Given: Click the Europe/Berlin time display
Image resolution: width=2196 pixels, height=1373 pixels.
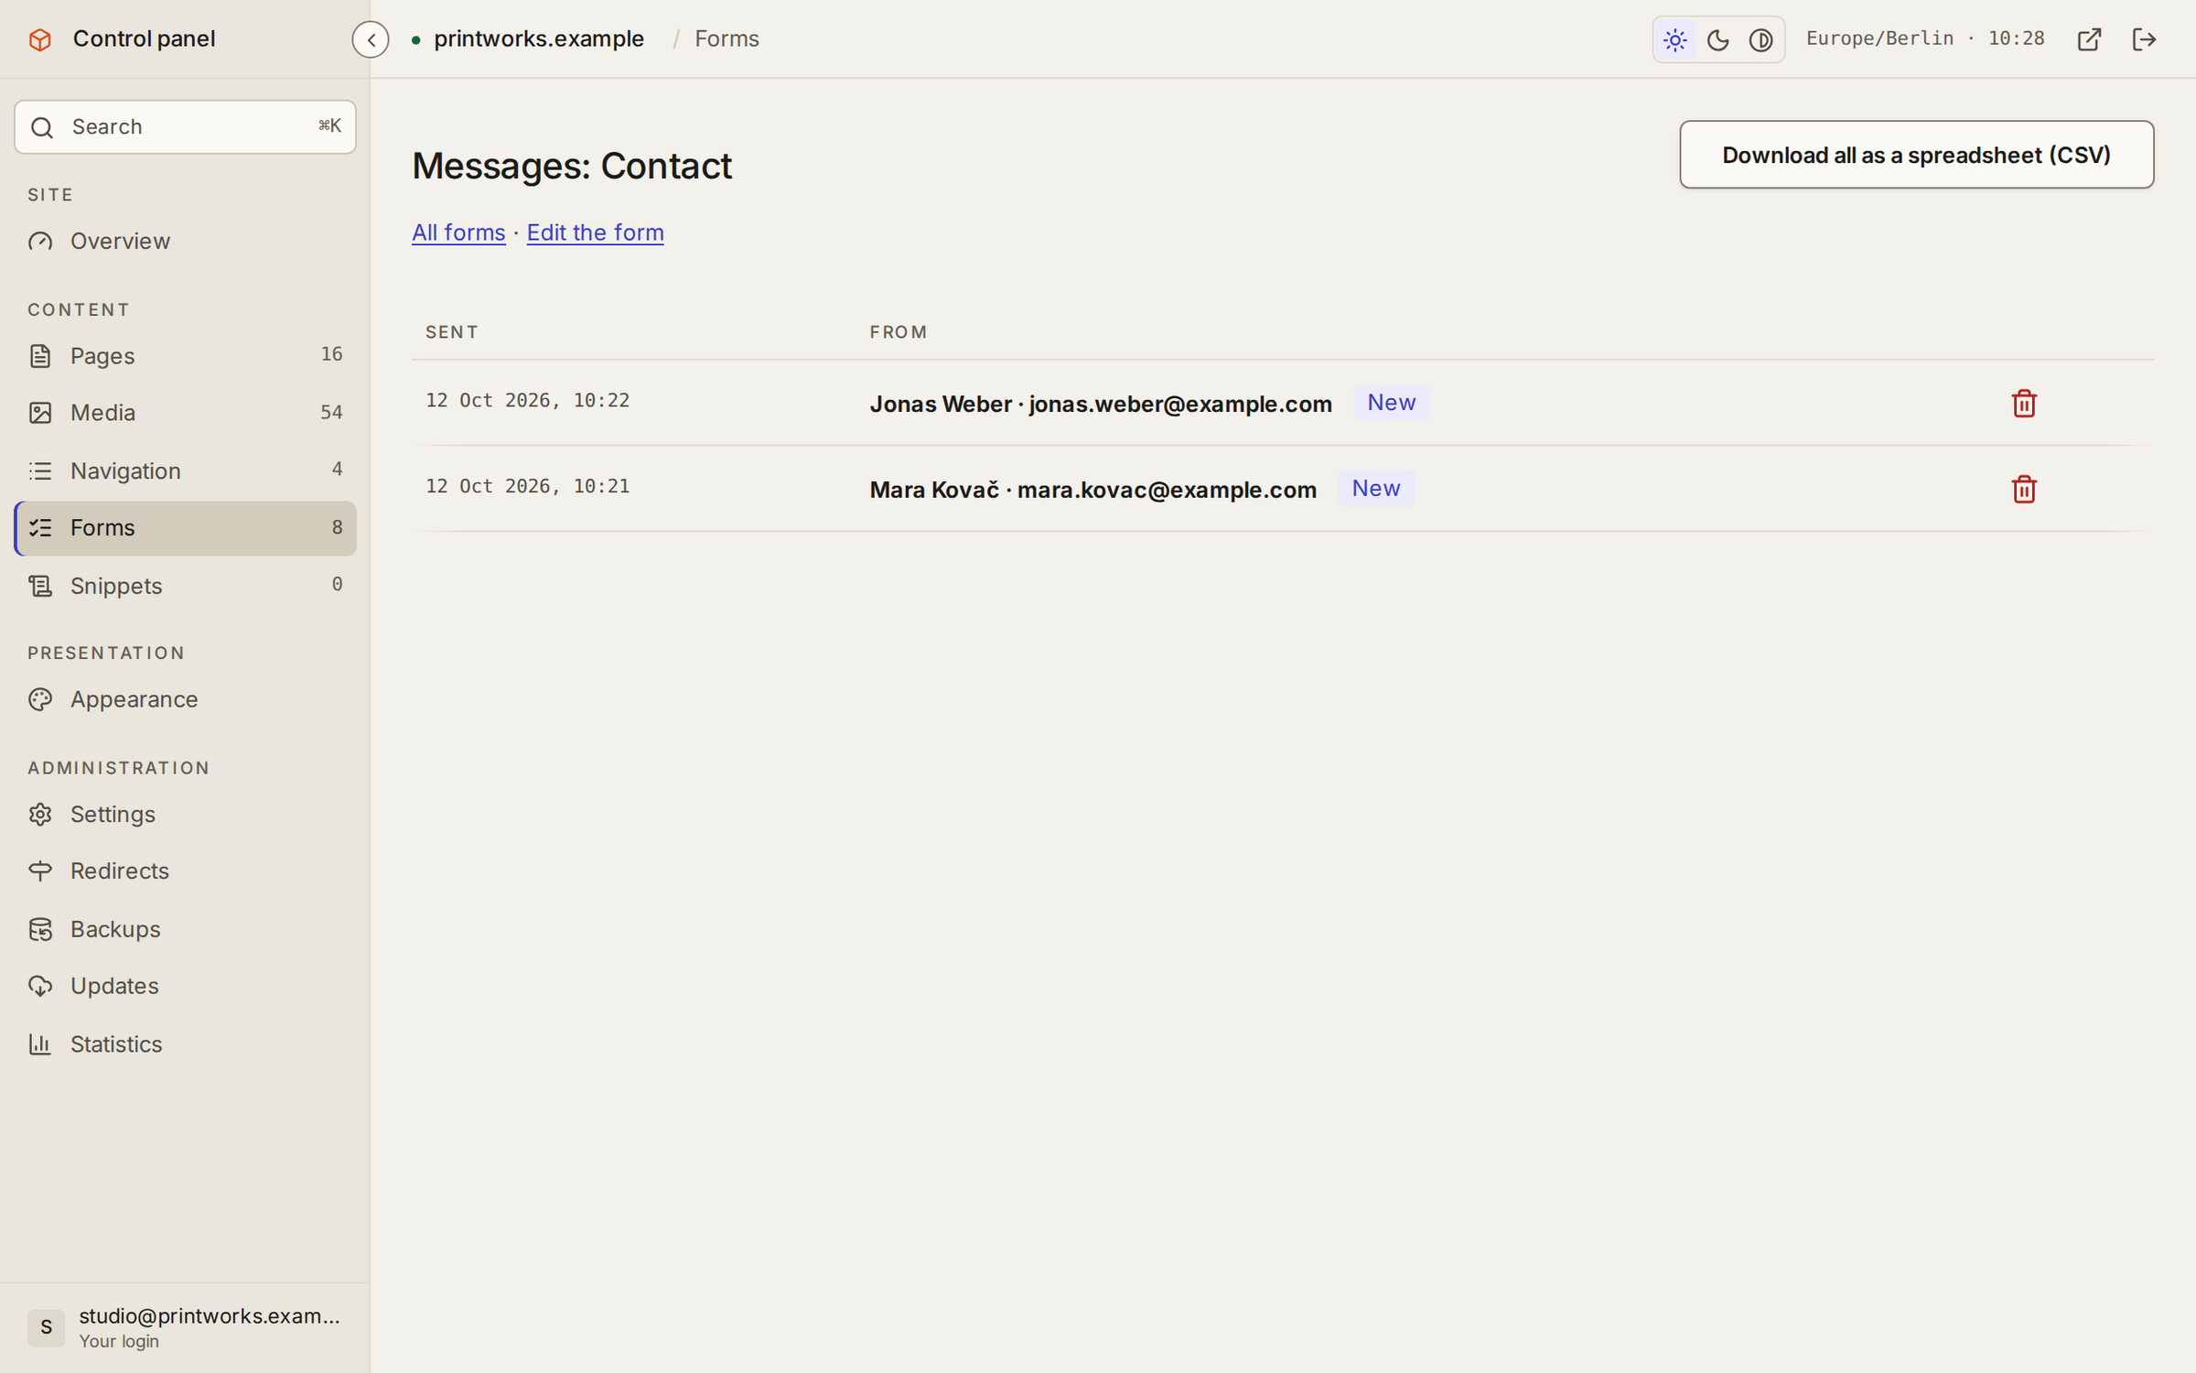Looking at the screenshot, I should 1925,39.
